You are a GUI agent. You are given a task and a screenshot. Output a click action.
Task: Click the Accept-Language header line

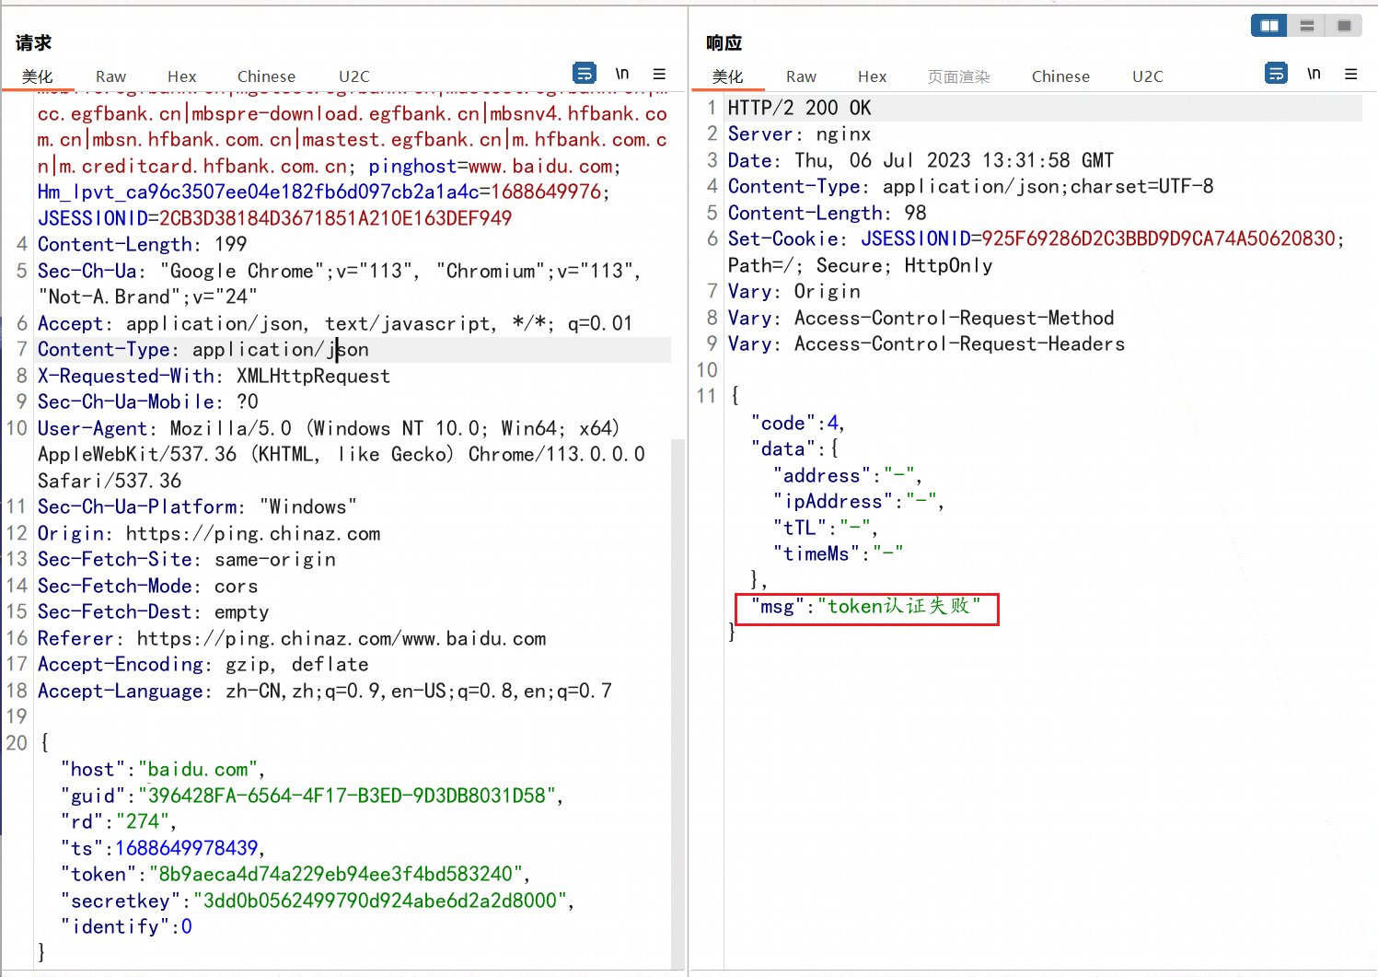[x=325, y=691]
